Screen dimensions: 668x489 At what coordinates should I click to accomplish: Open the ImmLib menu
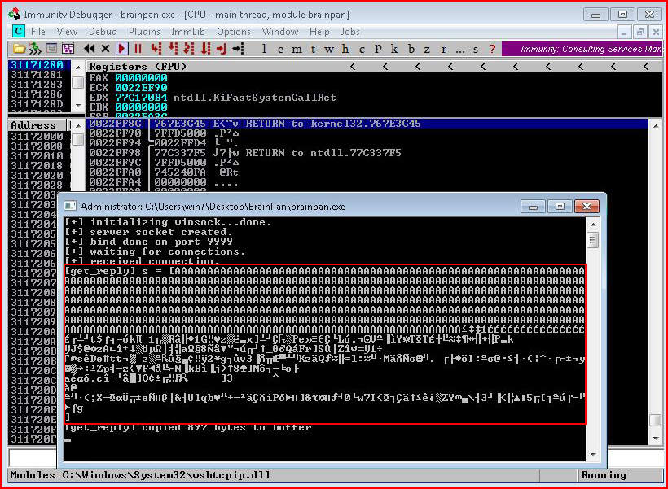(188, 32)
